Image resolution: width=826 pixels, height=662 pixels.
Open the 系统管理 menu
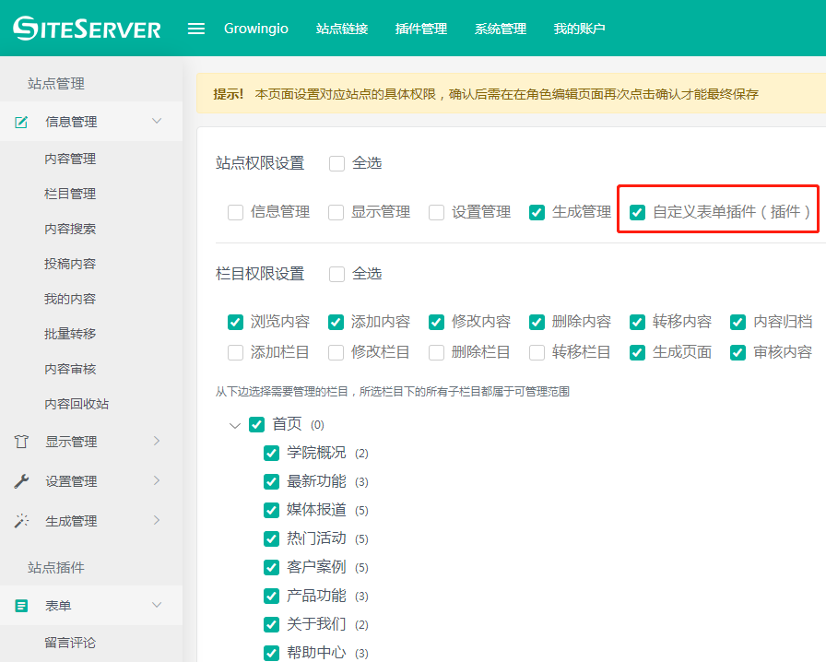(501, 29)
